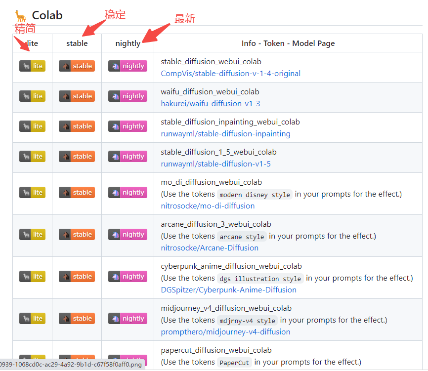This screenshot has width=428, height=371.
Task: Open nightly badge for midjourney_v4_diffusion_webui_colab
Action: 128,319
